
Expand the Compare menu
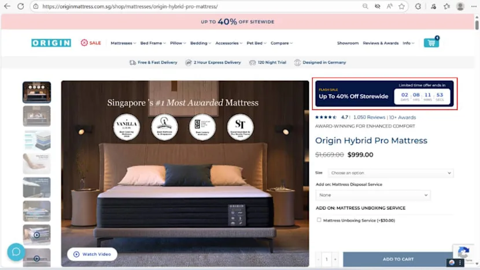click(x=282, y=43)
